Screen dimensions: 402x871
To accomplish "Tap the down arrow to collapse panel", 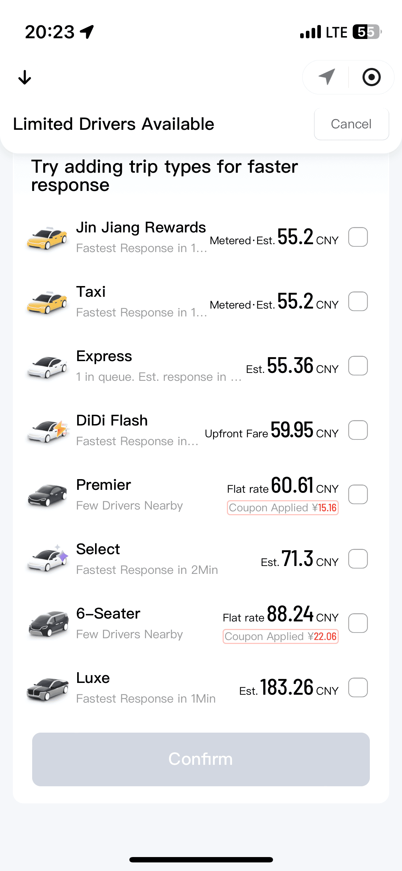I will tap(25, 77).
